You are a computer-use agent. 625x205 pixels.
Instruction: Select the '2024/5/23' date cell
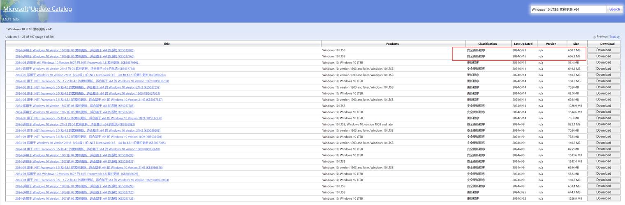pos(519,50)
